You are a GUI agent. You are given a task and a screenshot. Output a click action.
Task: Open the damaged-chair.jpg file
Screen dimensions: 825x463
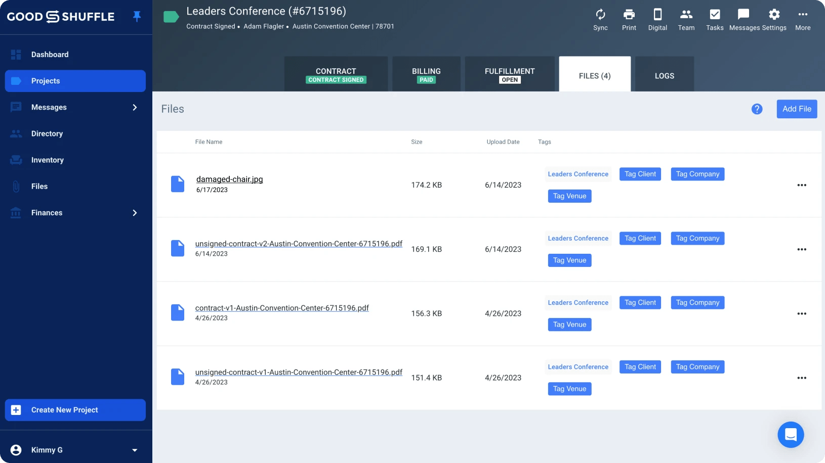click(x=229, y=179)
